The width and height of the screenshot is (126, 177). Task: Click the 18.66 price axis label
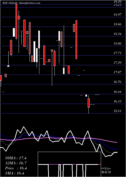[x=117, y=24]
